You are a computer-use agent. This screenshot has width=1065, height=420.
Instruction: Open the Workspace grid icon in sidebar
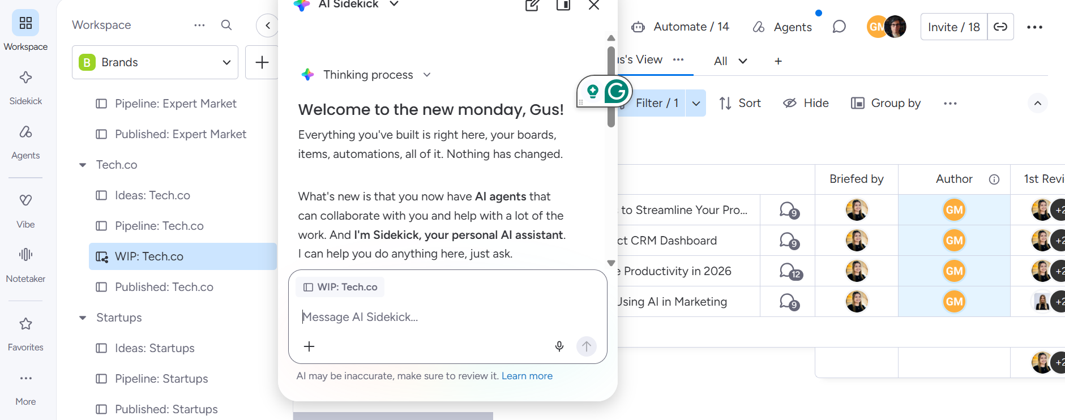(25, 23)
